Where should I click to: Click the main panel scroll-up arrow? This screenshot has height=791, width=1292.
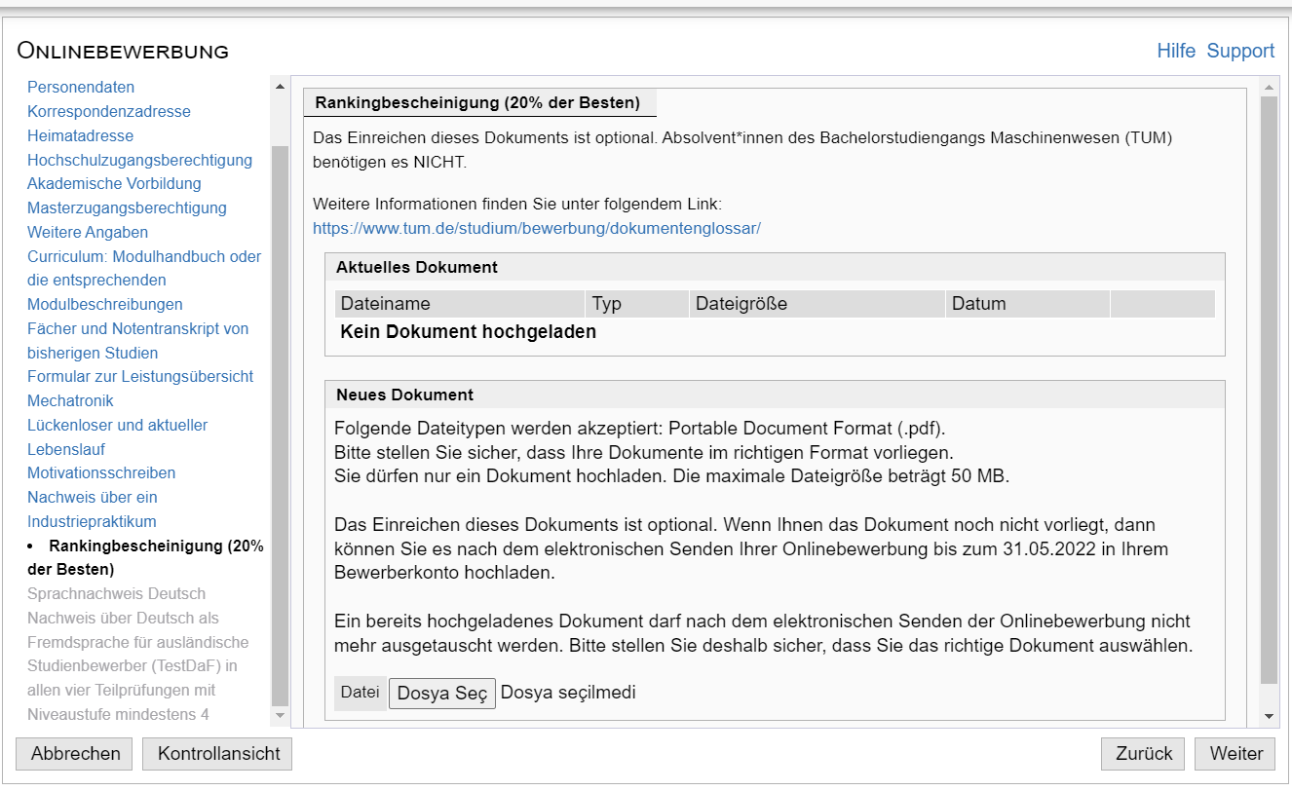click(1268, 87)
